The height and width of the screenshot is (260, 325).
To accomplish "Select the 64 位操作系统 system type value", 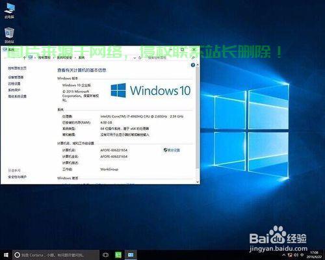I will coord(125,129).
